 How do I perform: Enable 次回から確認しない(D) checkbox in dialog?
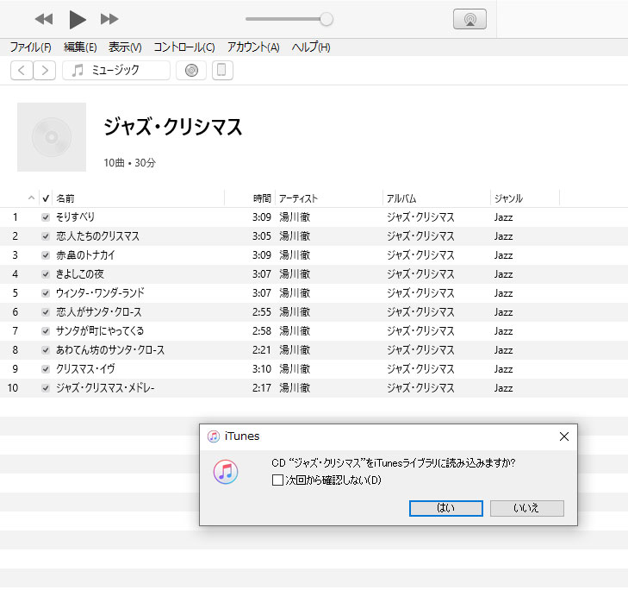tap(277, 480)
